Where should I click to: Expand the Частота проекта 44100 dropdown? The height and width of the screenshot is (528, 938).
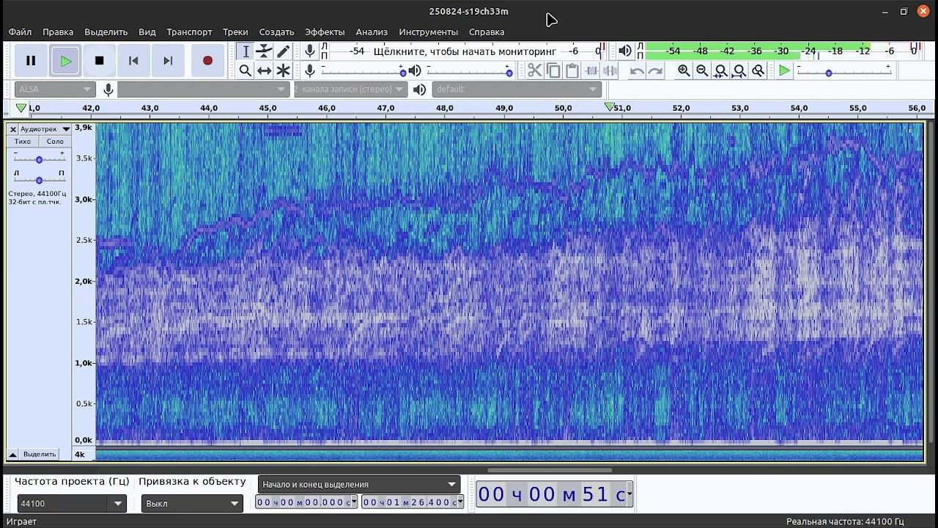click(x=117, y=504)
